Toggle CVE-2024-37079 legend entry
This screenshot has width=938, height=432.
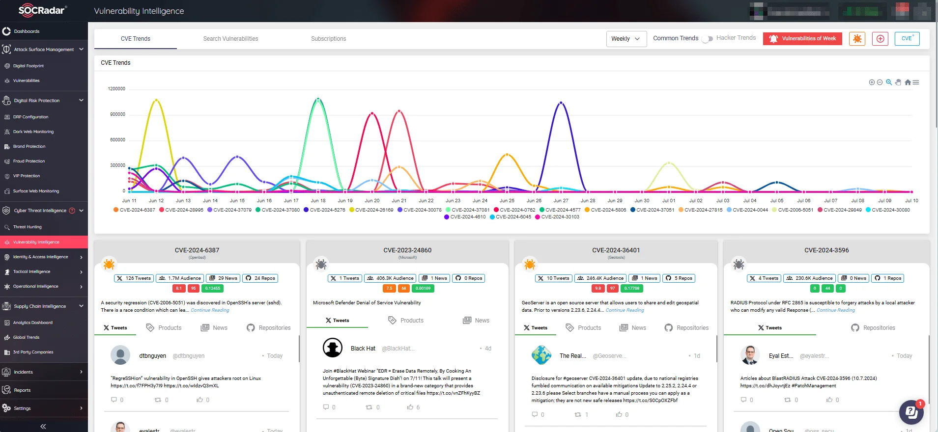coord(229,210)
